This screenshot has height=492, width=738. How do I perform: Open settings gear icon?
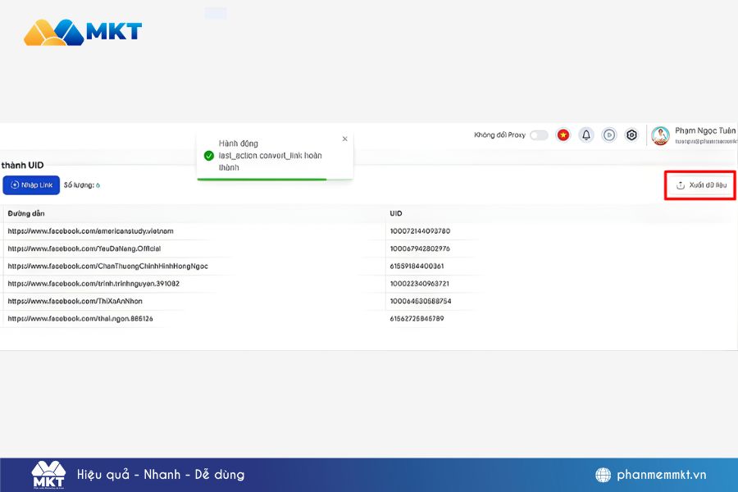pyautogui.click(x=631, y=135)
